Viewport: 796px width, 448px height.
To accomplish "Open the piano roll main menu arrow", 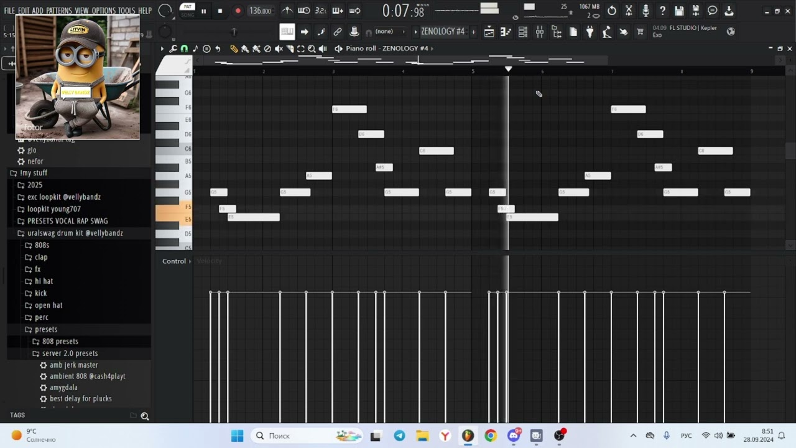I will 162,49.
